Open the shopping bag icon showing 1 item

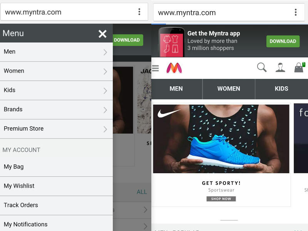[x=300, y=67]
